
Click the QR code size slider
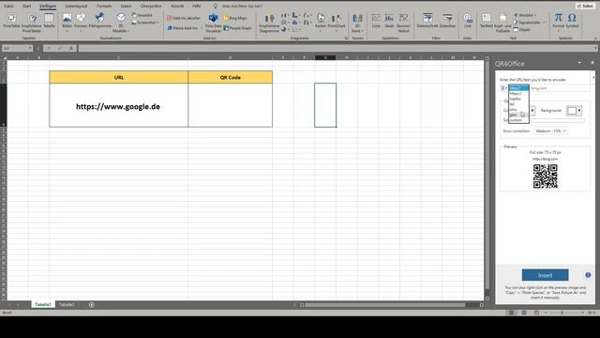557,120
